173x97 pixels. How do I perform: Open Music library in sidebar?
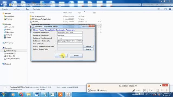[x=8, y=29]
